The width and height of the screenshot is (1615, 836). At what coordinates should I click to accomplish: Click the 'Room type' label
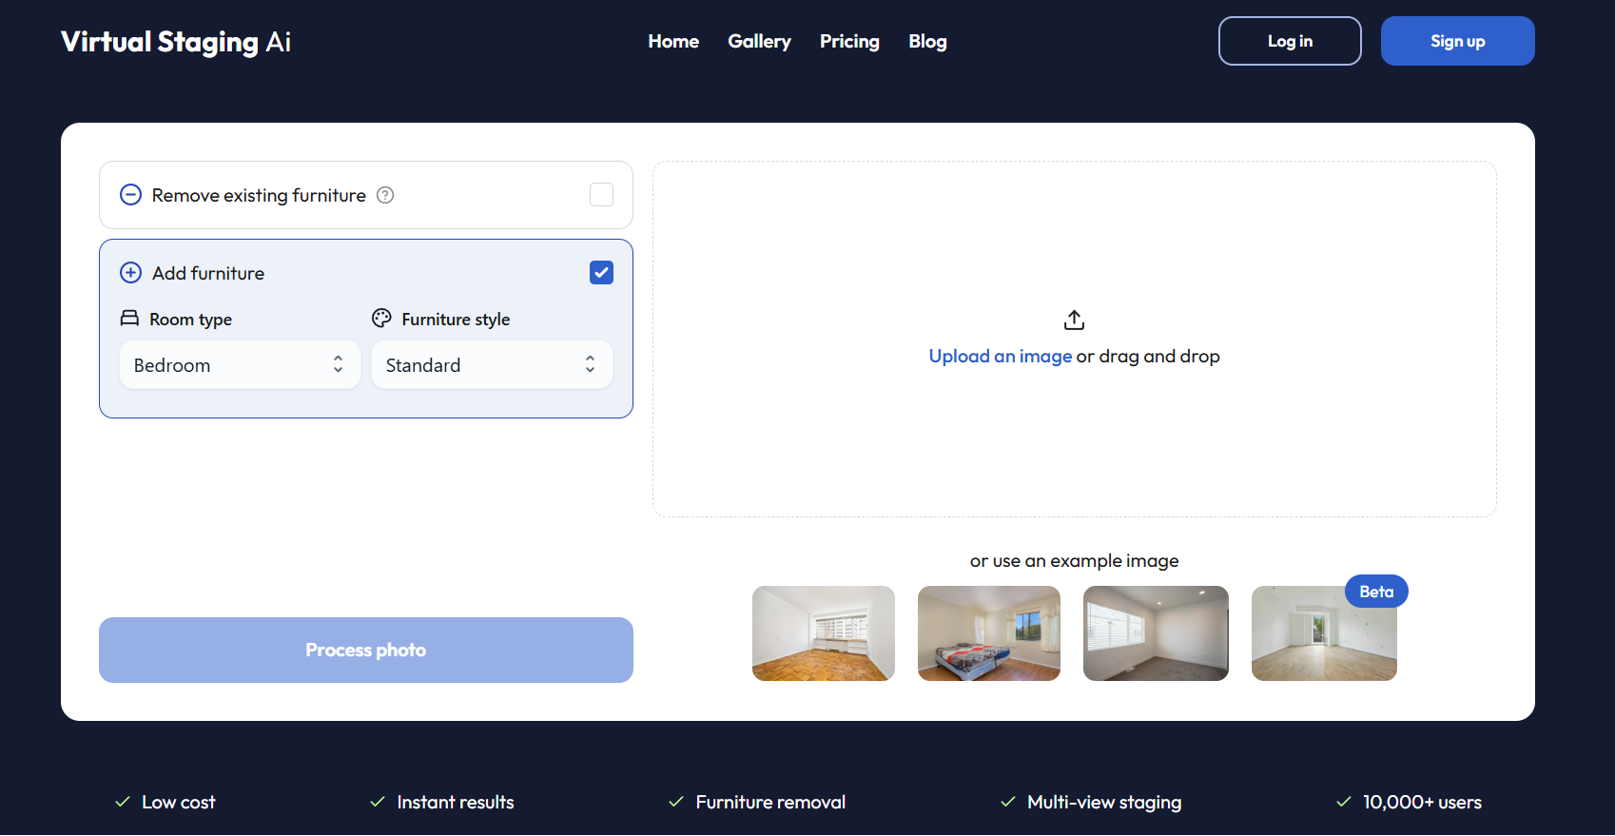190,320
